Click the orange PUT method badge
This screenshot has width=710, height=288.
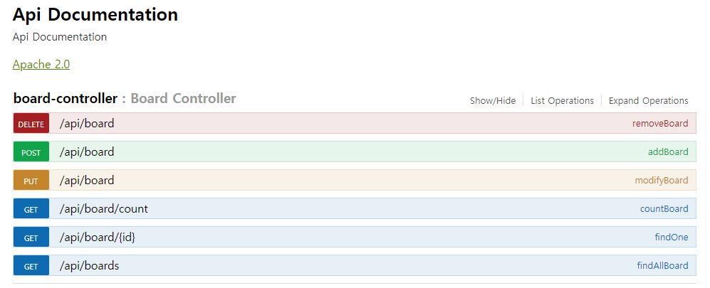coord(31,181)
